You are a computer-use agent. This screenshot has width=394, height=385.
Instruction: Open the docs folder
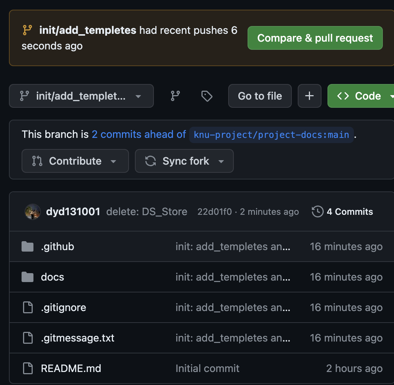click(x=52, y=277)
